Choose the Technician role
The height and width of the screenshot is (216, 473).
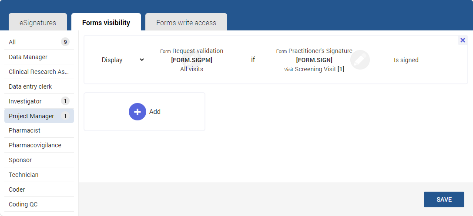pyautogui.click(x=39, y=175)
